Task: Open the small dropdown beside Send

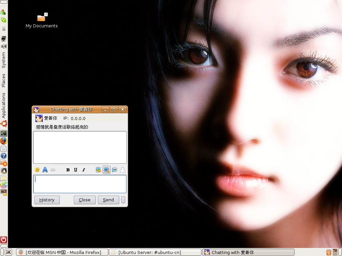Action: [123, 200]
